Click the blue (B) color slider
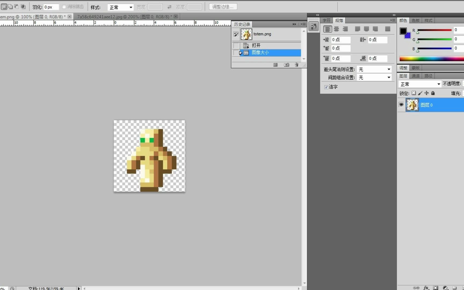 pyautogui.click(x=434, y=49)
